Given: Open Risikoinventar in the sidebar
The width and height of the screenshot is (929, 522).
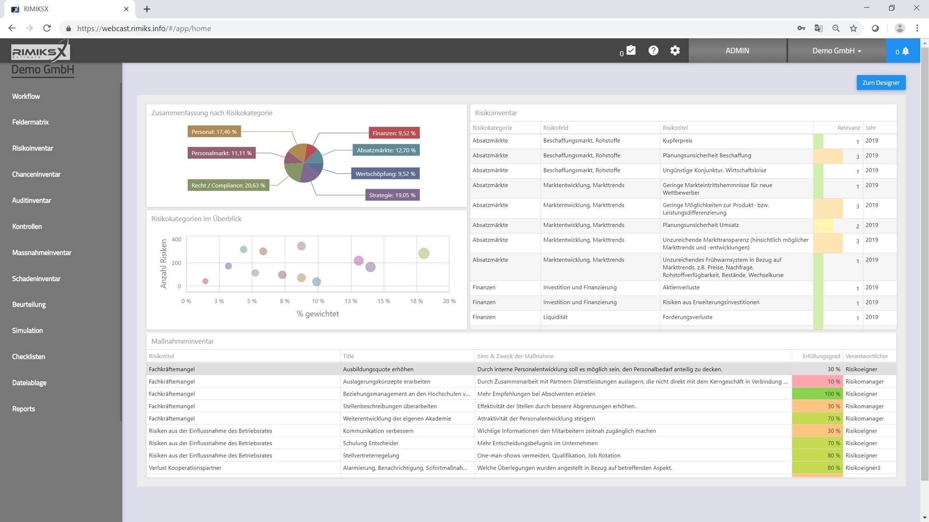Looking at the screenshot, I should pyautogui.click(x=33, y=148).
